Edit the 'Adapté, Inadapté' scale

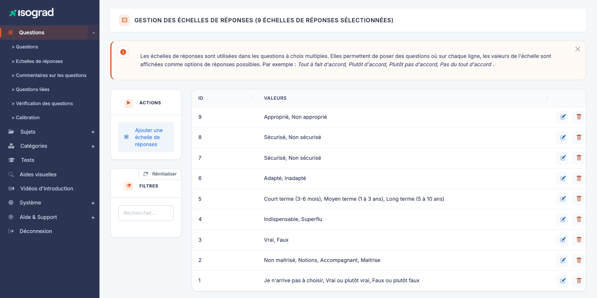pos(563,178)
